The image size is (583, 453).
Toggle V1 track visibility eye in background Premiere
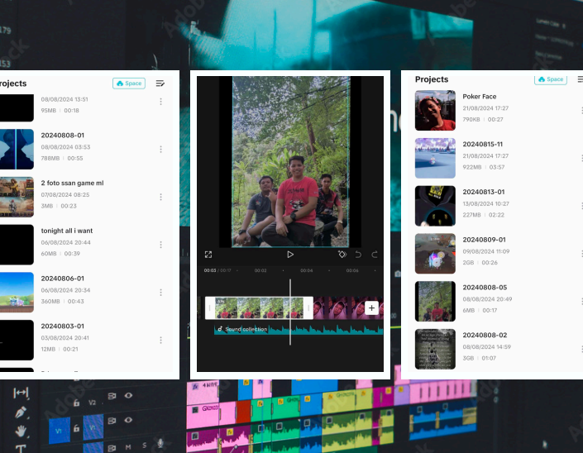(128, 420)
